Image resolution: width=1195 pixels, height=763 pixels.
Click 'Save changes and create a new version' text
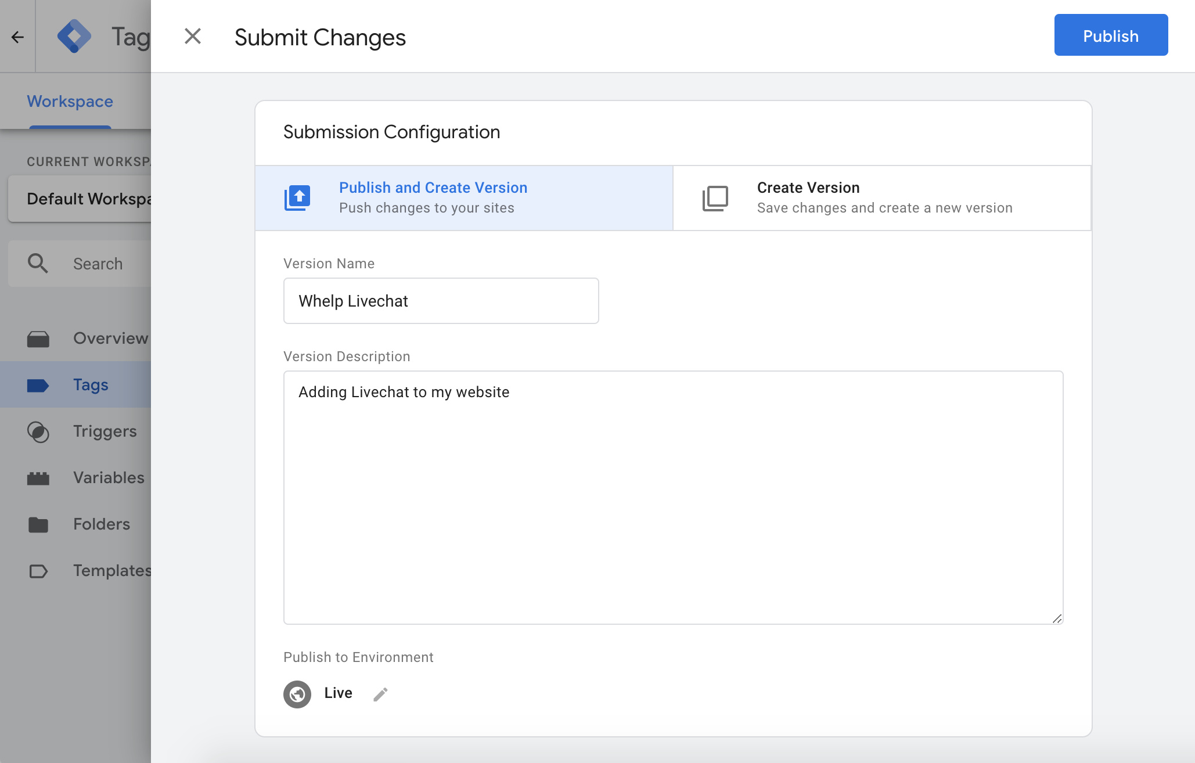point(885,208)
